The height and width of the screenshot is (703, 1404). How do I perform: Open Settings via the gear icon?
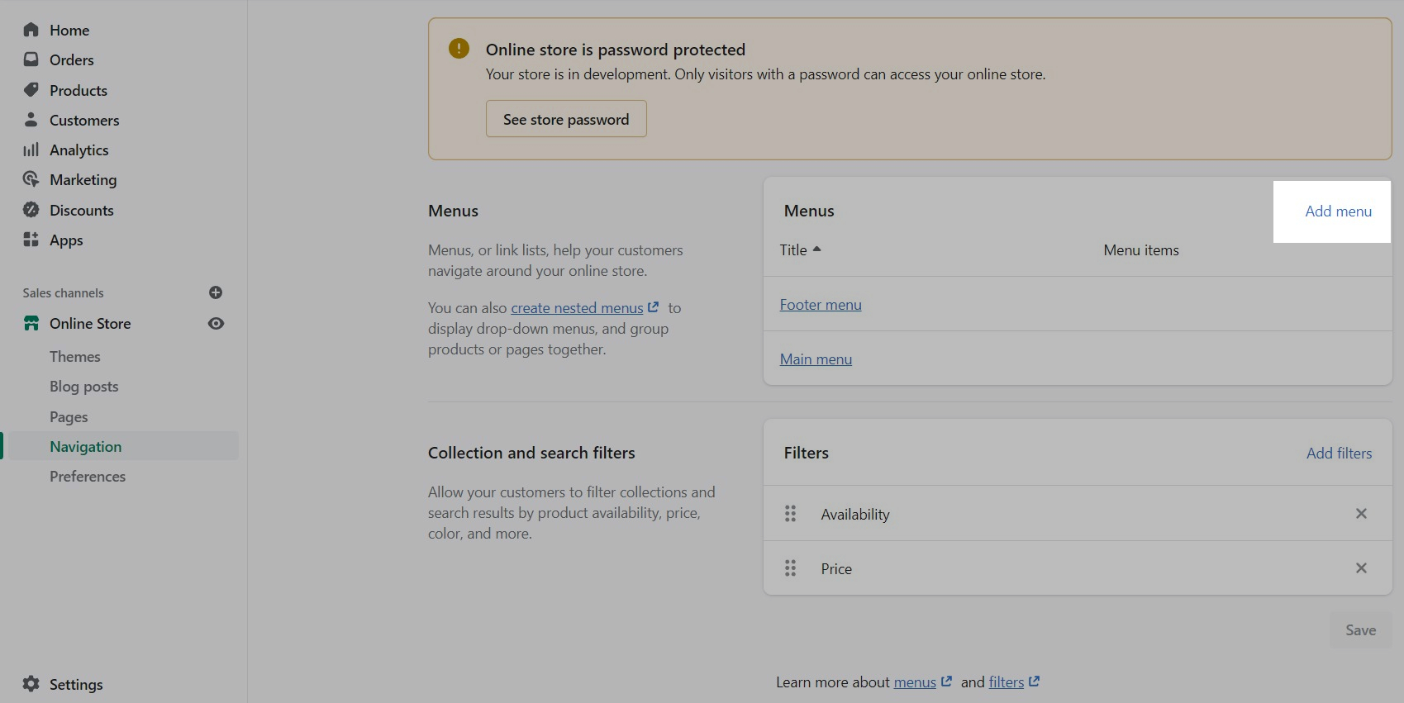[31, 684]
